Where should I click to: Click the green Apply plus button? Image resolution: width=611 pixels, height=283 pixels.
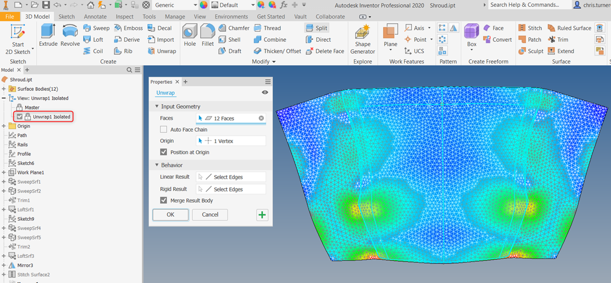[262, 215]
